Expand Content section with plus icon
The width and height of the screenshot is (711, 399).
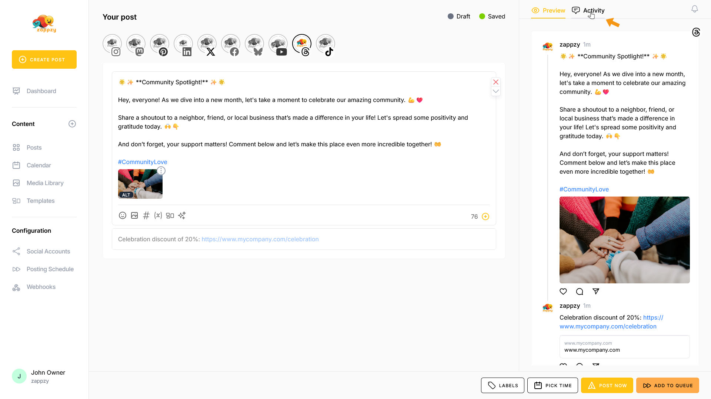coord(72,124)
